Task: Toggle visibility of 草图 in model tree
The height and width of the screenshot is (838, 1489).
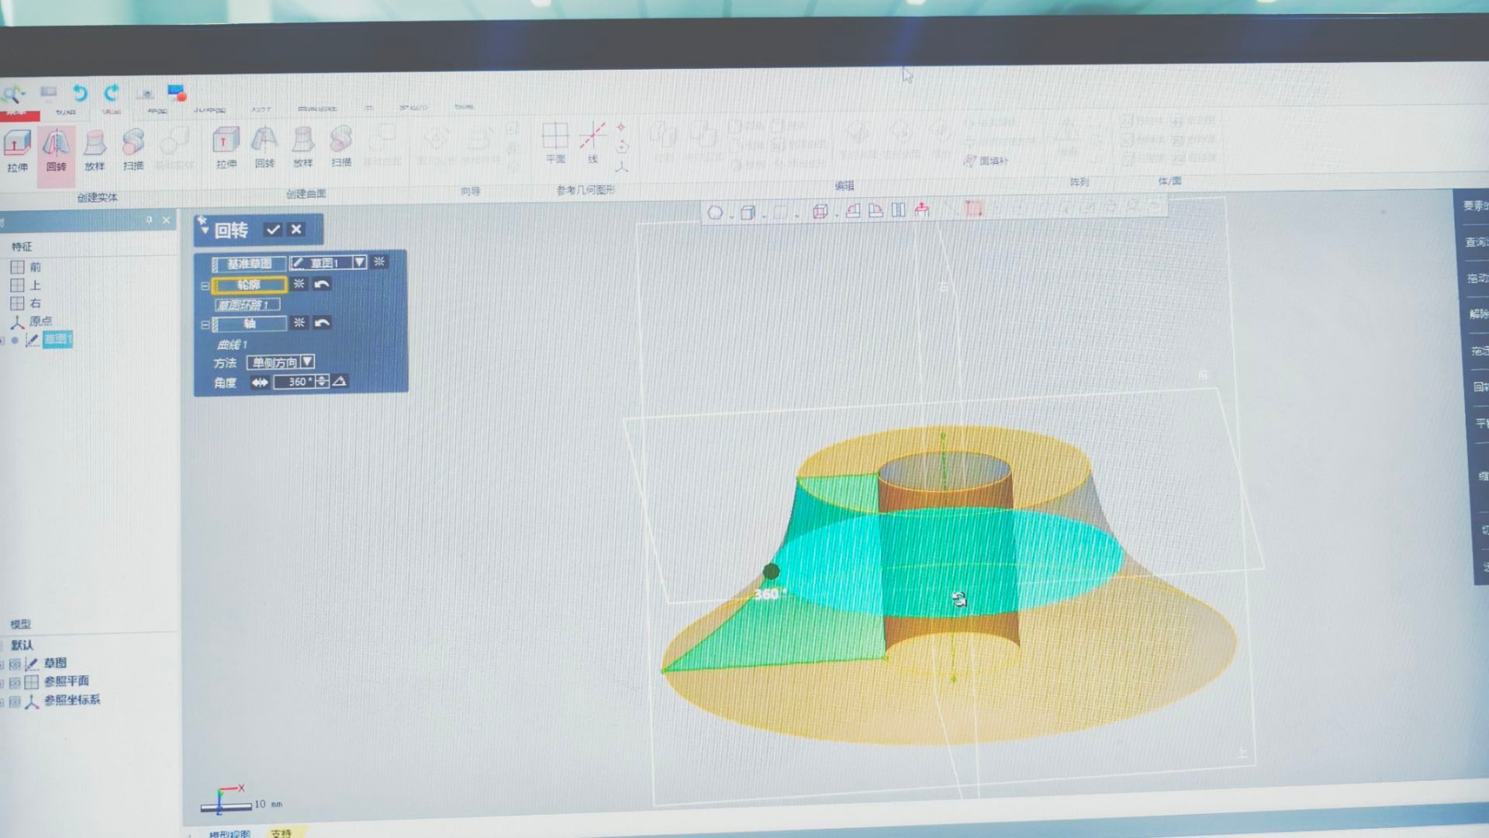Action: 15,664
